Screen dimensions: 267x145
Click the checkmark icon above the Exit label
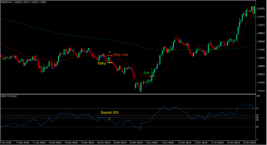[x=151, y=69]
